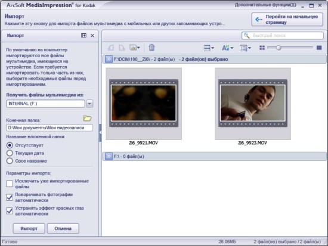Open the INTERNAL (F:) source dropdown

89,104
